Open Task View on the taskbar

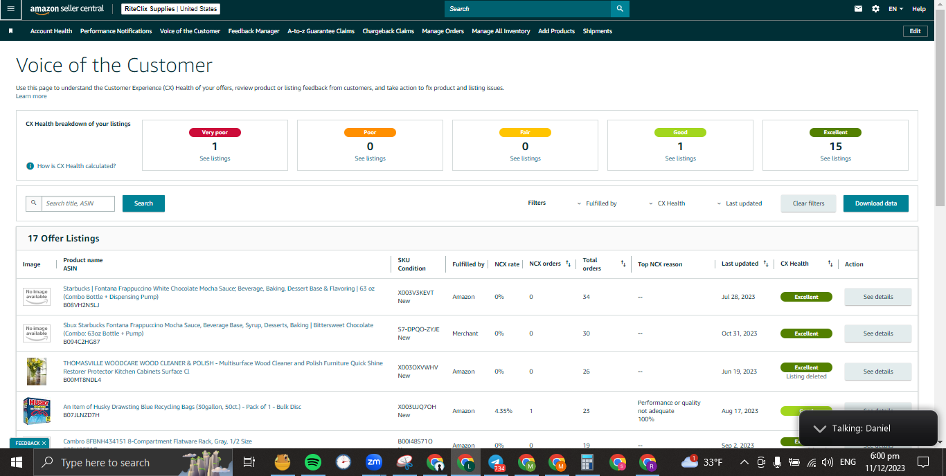click(249, 462)
